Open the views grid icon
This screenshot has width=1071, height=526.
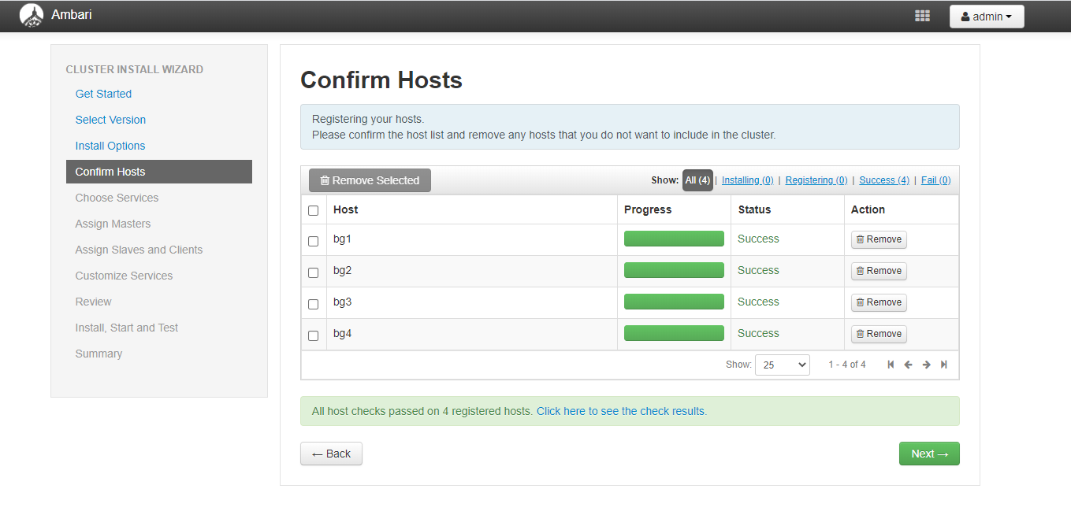coord(922,16)
